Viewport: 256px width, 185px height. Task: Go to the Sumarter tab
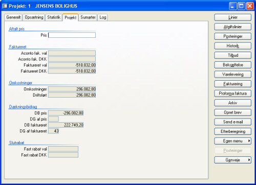click(x=88, y=17)
